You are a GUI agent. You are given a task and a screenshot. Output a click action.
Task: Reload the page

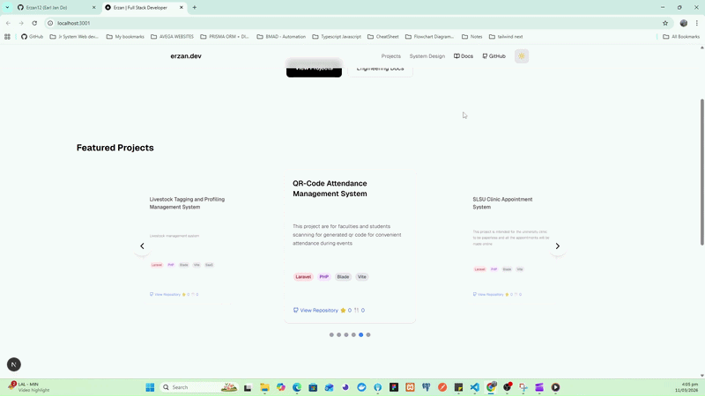click(x=34, y=23)
